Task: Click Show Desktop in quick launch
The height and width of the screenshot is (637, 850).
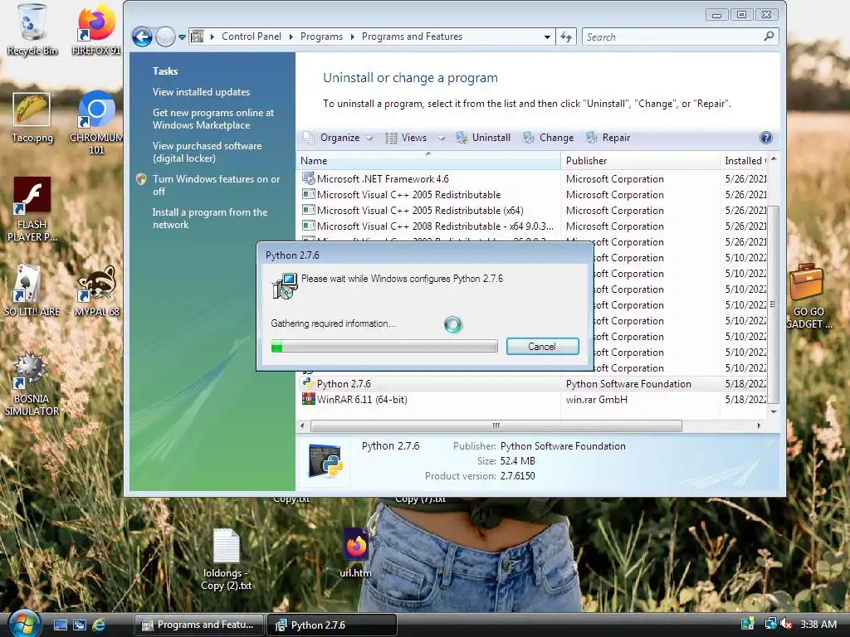Action: tap(60, 625)
